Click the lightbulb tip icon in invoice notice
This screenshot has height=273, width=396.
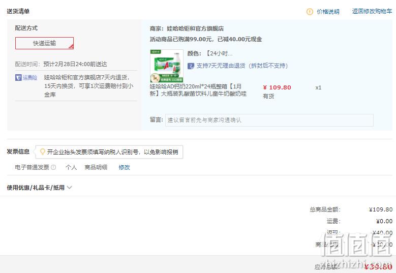coord(42,152)
